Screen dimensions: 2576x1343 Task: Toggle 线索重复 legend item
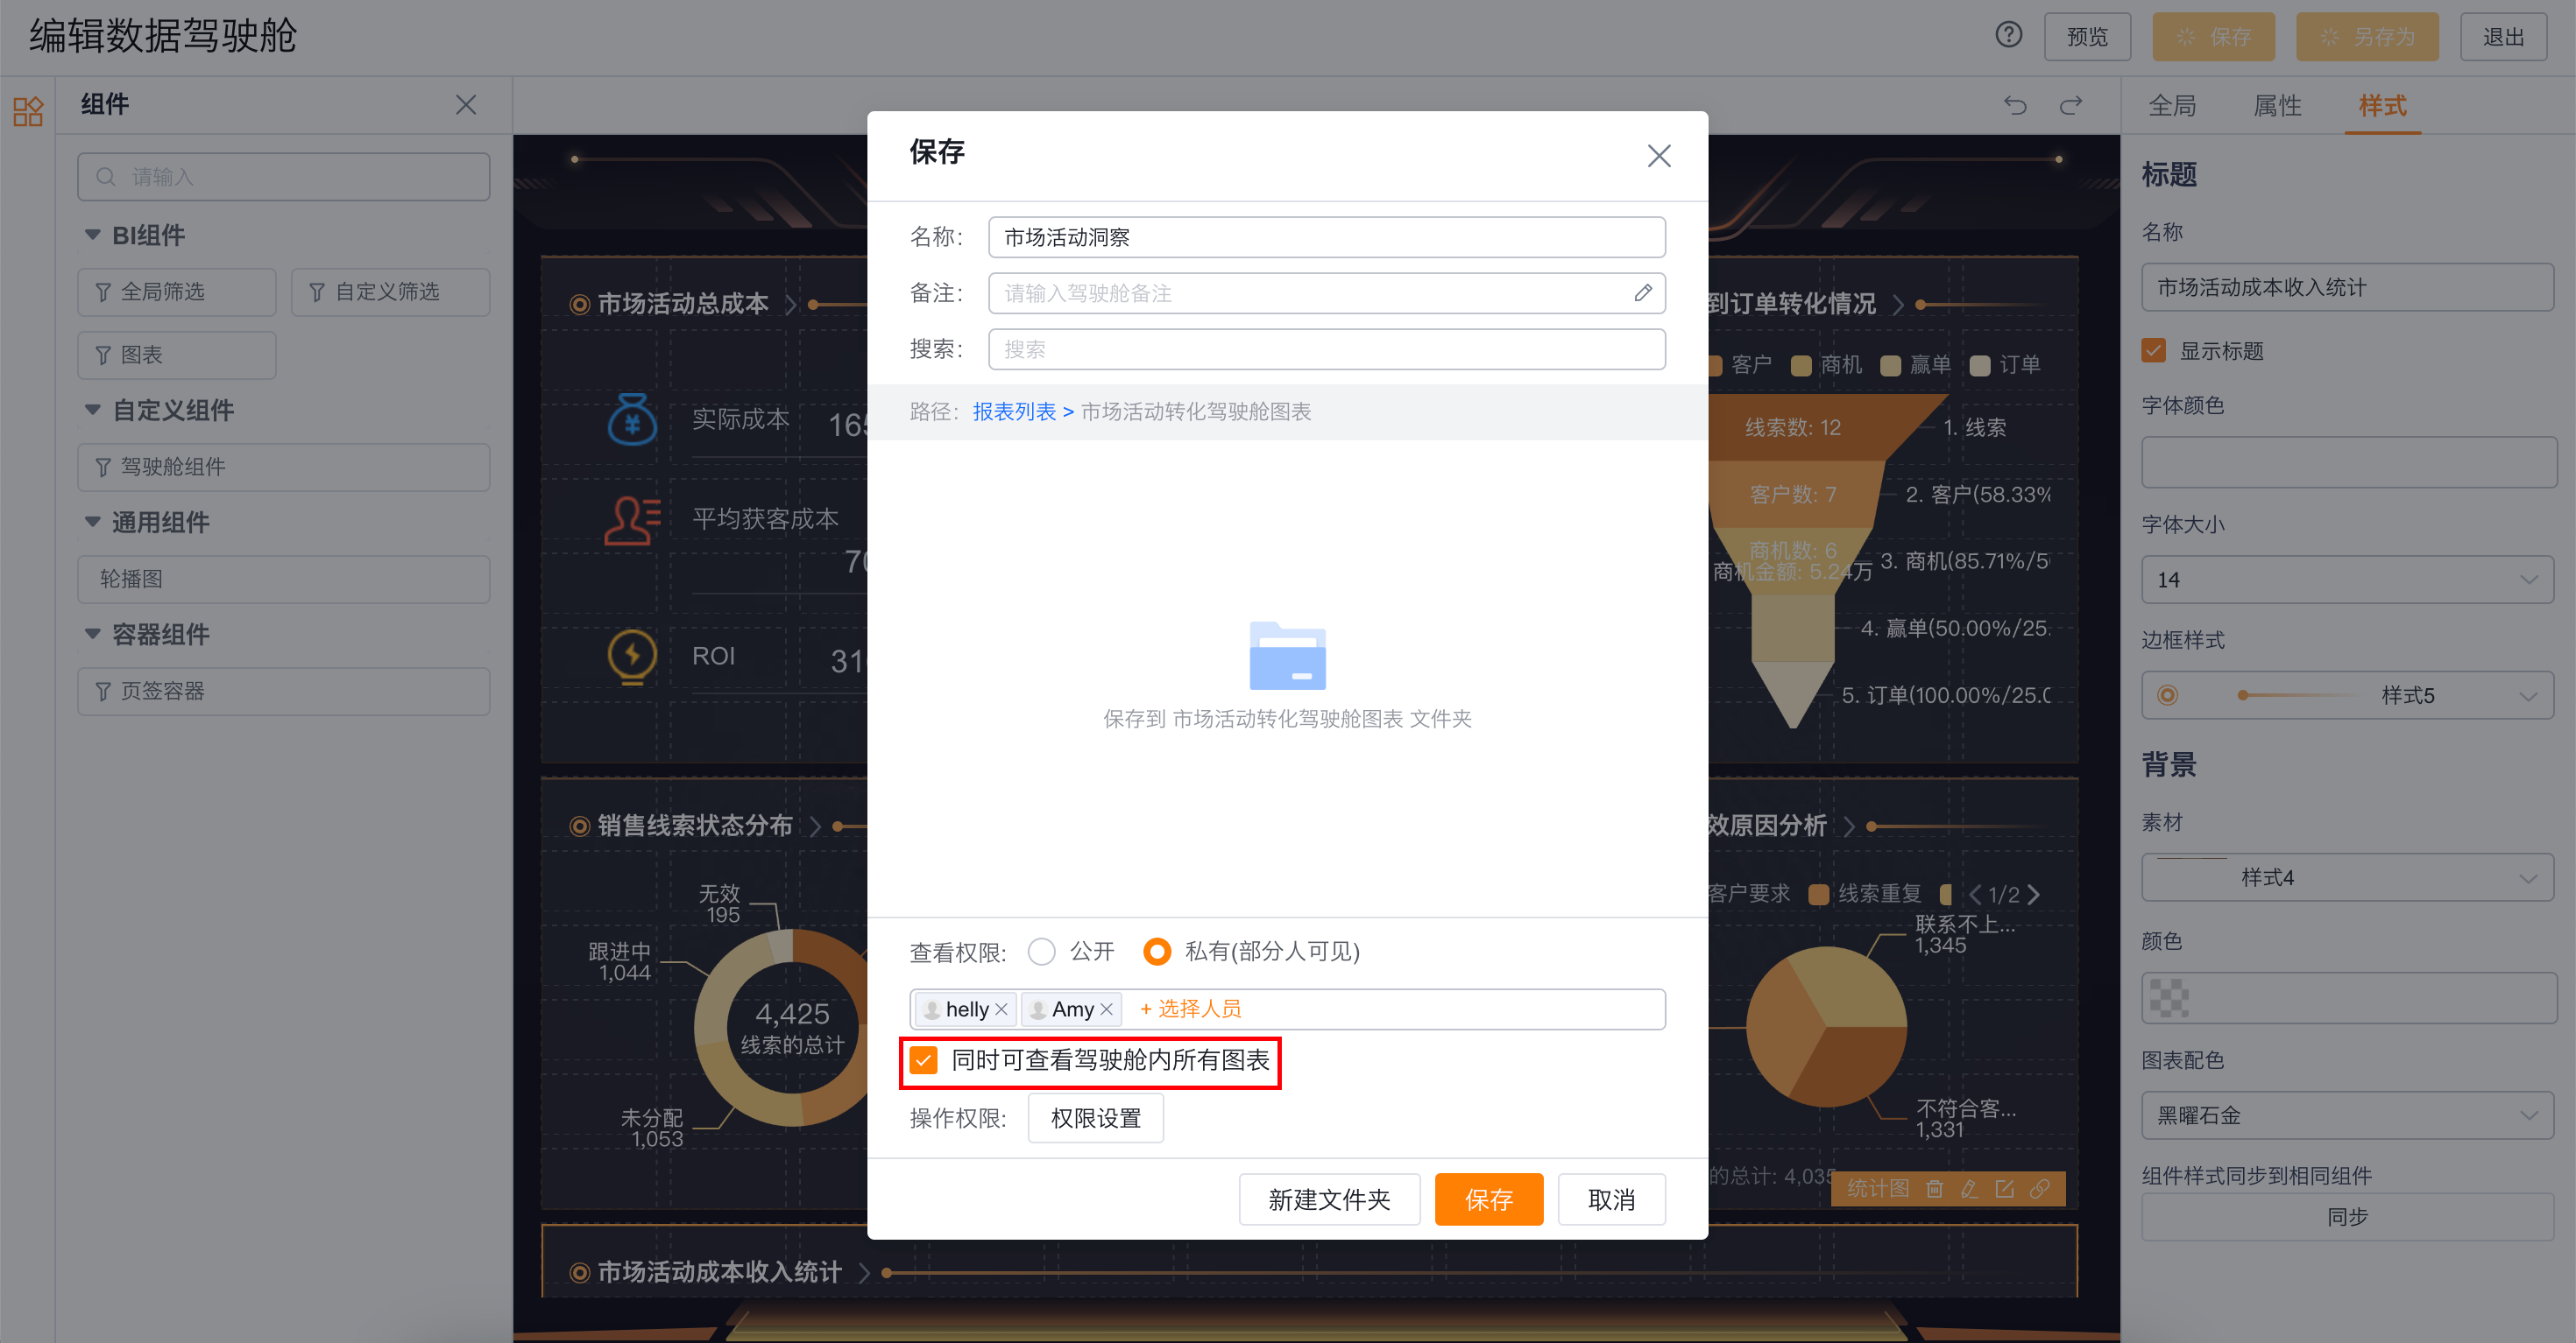point(1865,893)
